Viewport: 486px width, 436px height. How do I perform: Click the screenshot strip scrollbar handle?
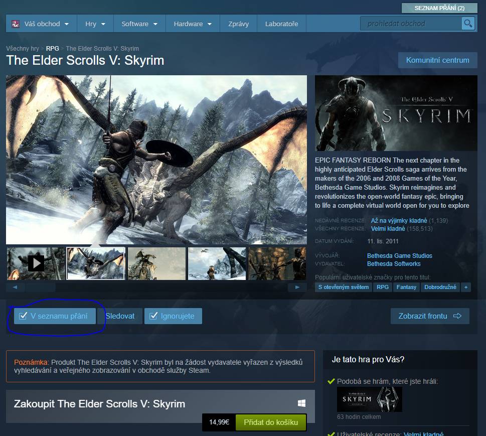point(41,287)
